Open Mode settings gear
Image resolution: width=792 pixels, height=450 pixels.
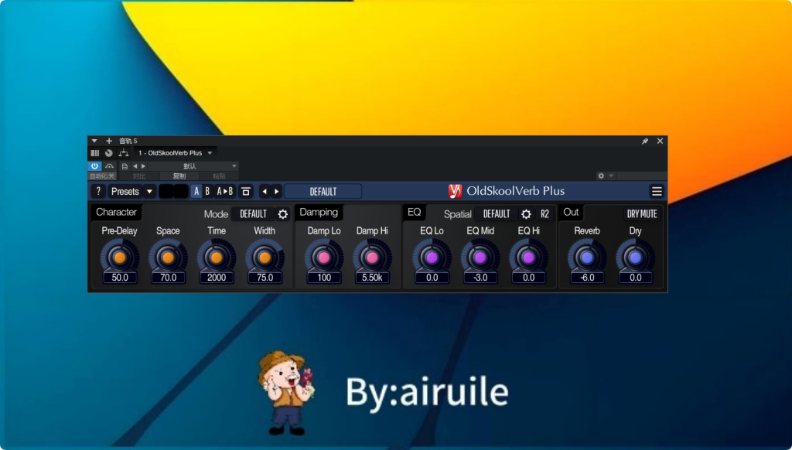click(x=283, y=214)
